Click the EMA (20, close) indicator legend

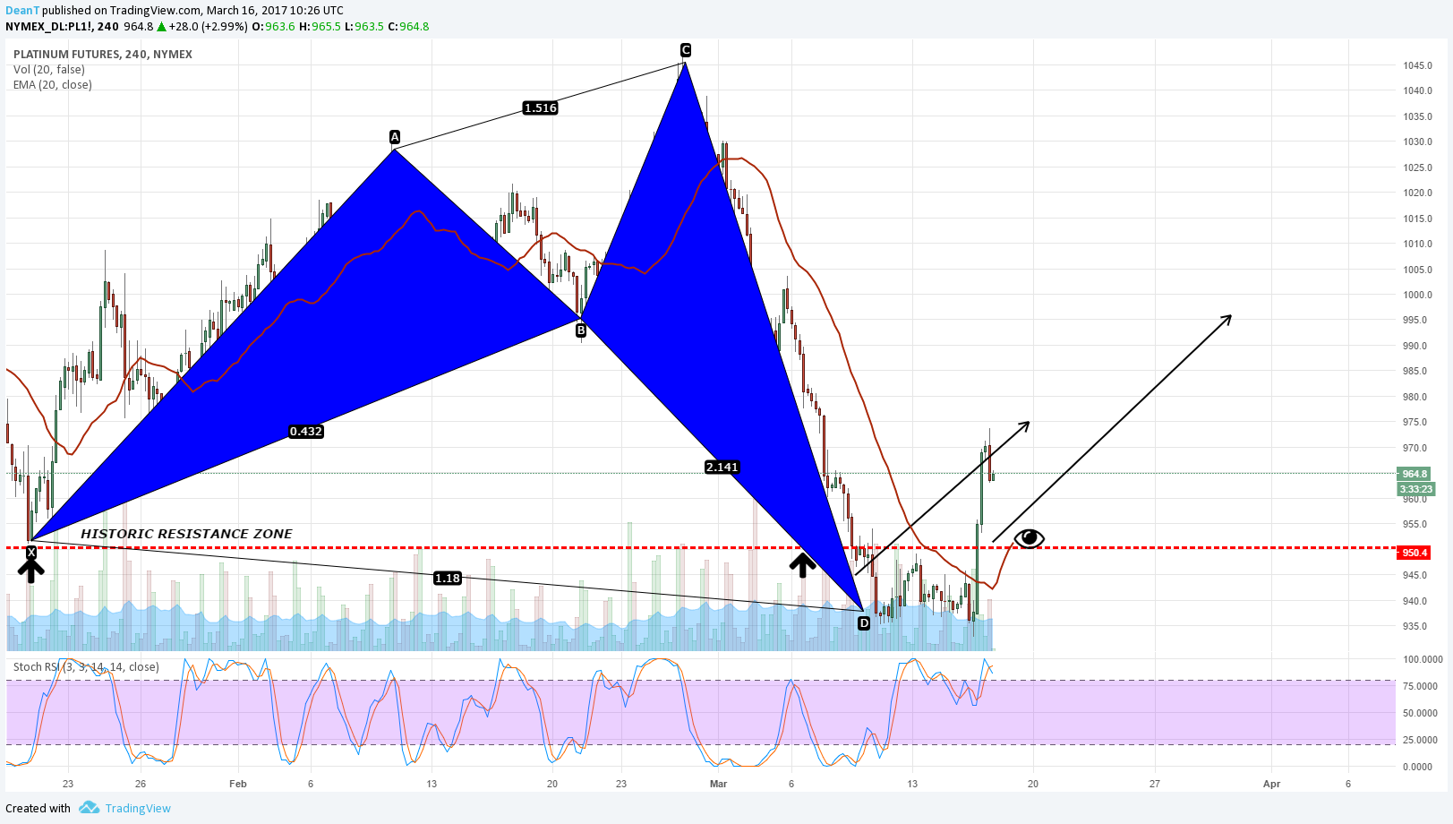point(53,85)
